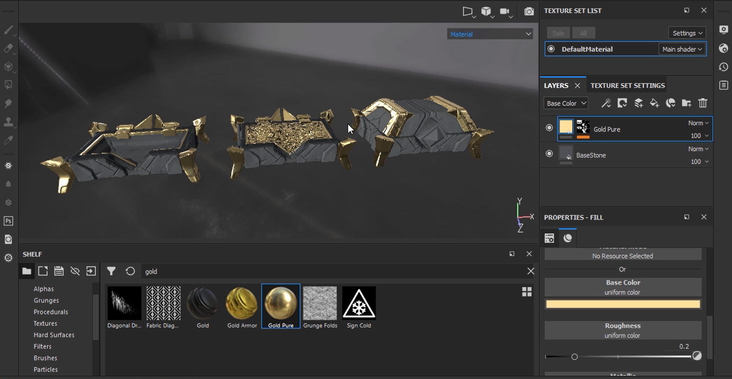Select the Clone stamp tool
The image size is (732, 379).
coord(8,122)
